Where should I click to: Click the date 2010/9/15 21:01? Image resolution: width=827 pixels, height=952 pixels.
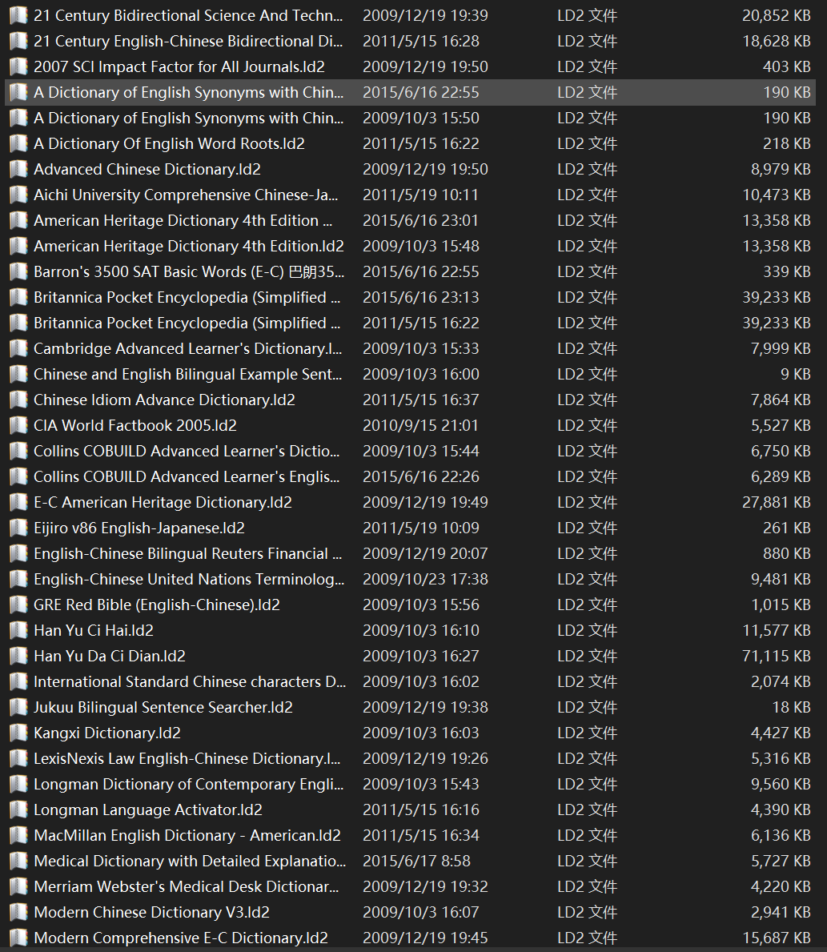point(421,425)
